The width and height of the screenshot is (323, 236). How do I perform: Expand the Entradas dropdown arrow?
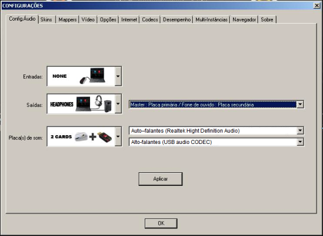118,76
